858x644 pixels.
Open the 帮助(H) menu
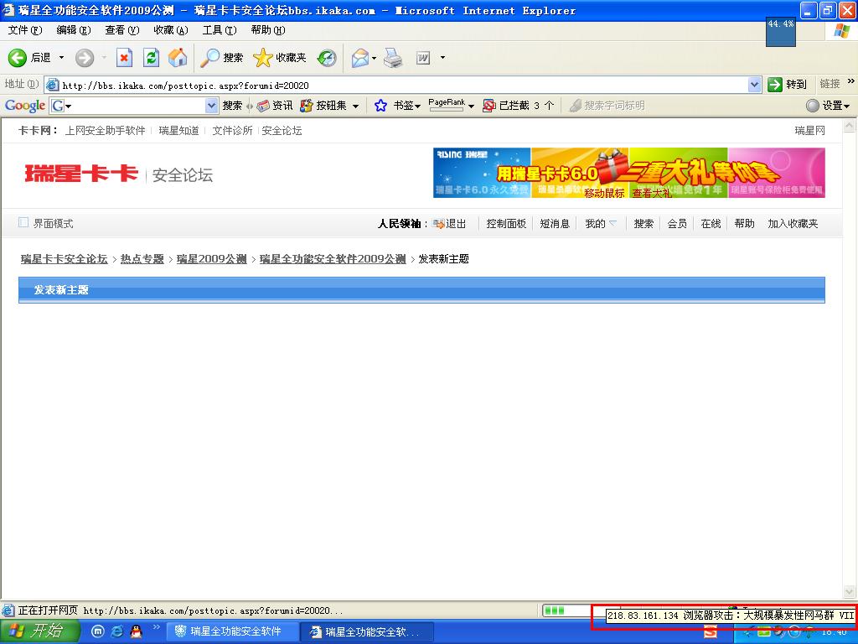(268, 30)
